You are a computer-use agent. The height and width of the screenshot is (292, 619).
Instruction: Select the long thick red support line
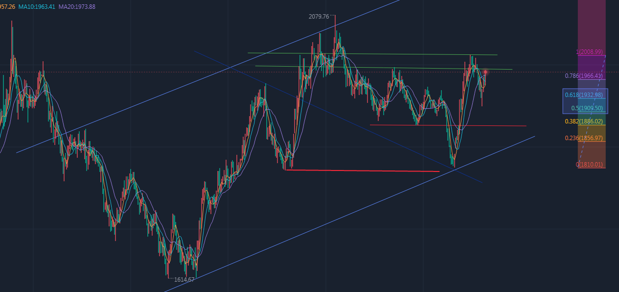click(x=362, y=170)
